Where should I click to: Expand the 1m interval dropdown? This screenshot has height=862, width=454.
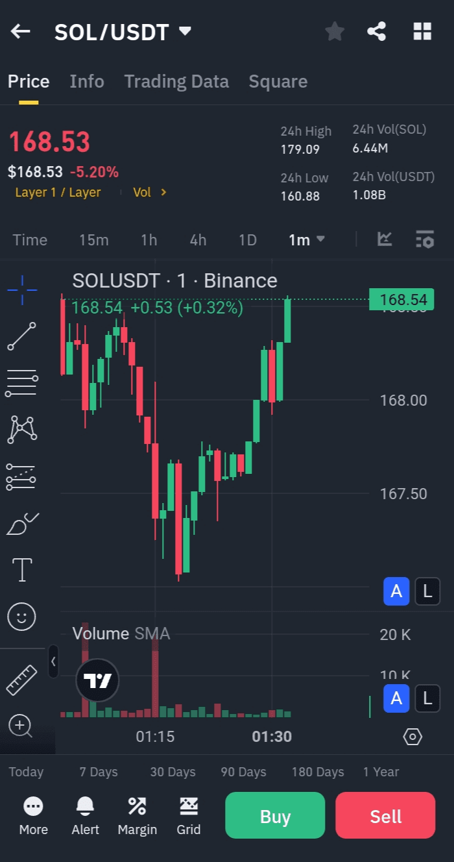[x=307, y=240]
